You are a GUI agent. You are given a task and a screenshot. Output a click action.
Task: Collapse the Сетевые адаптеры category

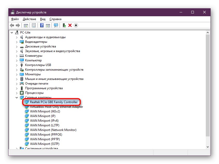(x=17, y=97)
